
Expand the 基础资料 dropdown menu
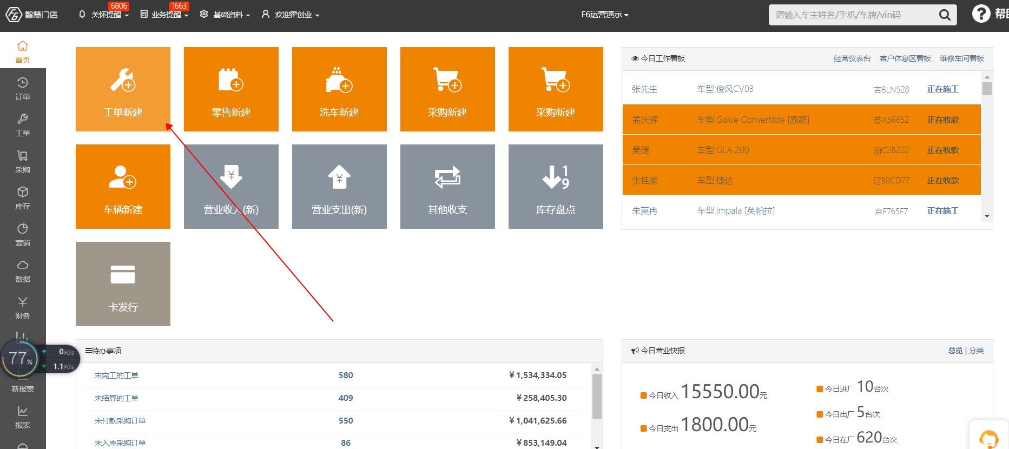pos(225,15)
